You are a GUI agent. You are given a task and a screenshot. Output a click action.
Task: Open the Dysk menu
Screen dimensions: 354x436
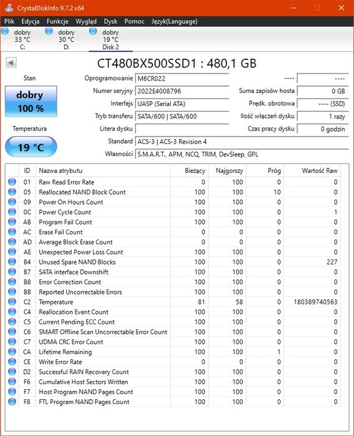(x=110, y=21)
